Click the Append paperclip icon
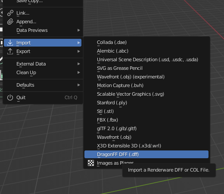224x194 pixels. coord(10,22)
